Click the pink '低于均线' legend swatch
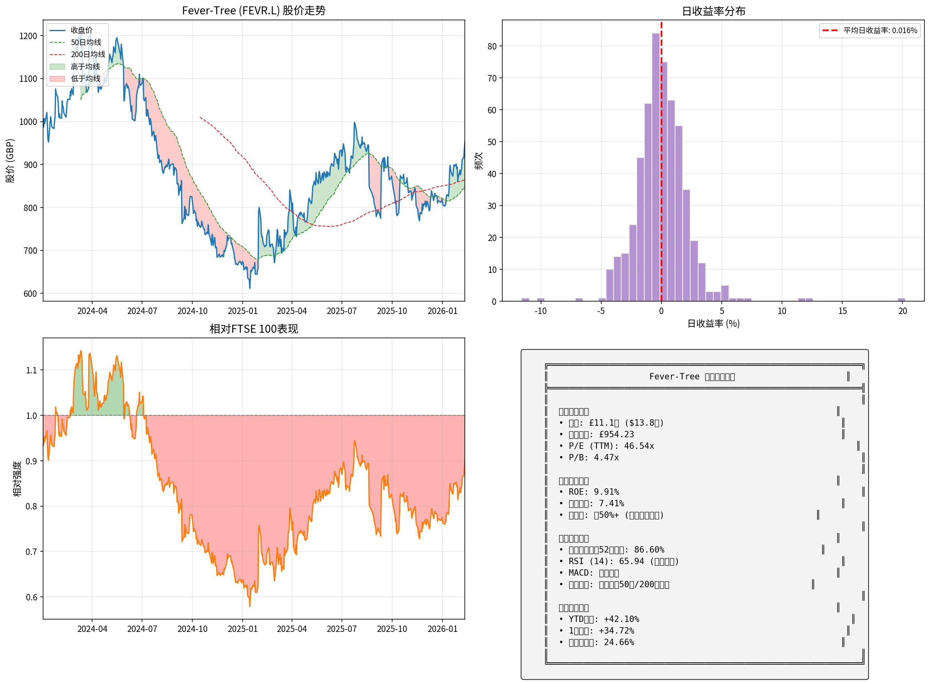 click(x=57, y=79)
